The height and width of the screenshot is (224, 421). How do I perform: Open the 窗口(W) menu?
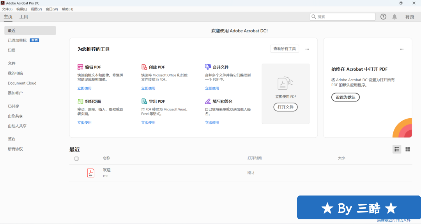pyautogui.click(x=51, y=9)
